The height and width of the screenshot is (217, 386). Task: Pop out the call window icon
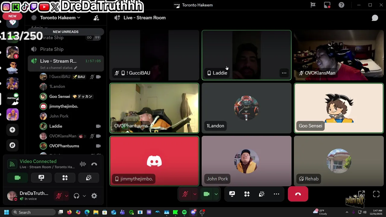361,194
